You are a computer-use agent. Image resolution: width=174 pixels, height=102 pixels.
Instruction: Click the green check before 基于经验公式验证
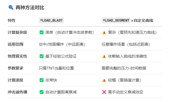click(42, 56)
